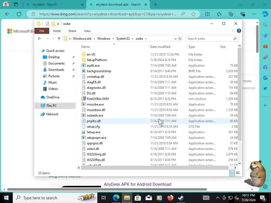Image resolution: width=271 pixels, height=203 pixels.
Task: Go up one folder level arrow
Action: 59,39
